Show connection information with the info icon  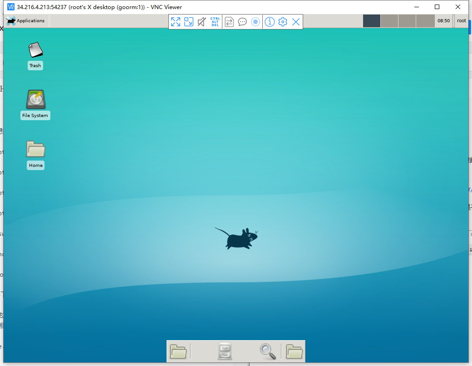click(x=270, y=22)
